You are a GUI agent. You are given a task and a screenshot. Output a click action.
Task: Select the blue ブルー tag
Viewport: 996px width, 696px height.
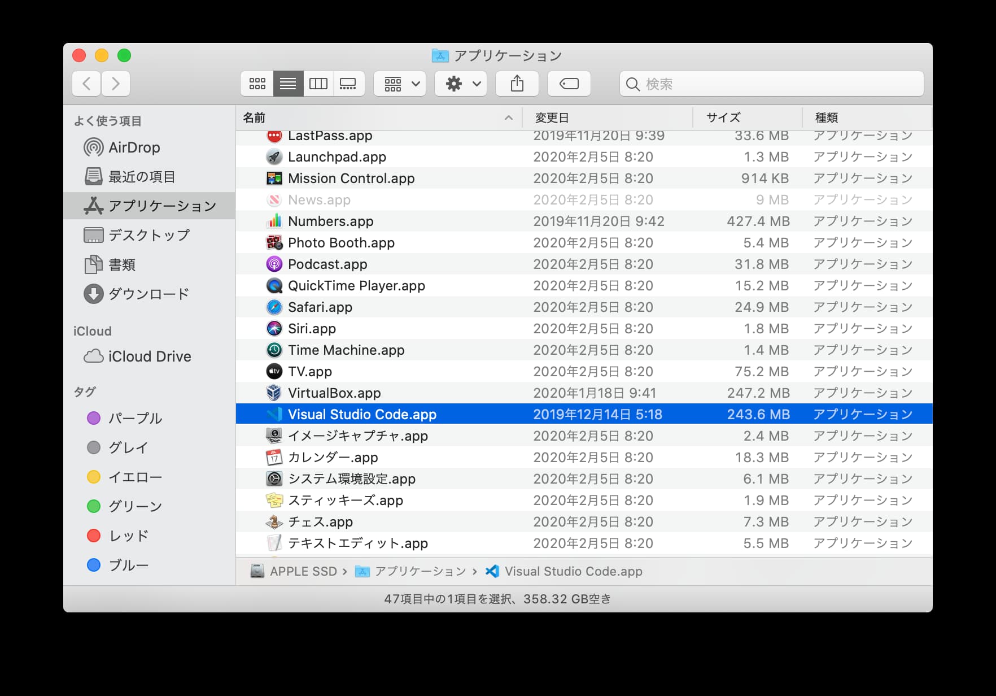click(149, 565)
